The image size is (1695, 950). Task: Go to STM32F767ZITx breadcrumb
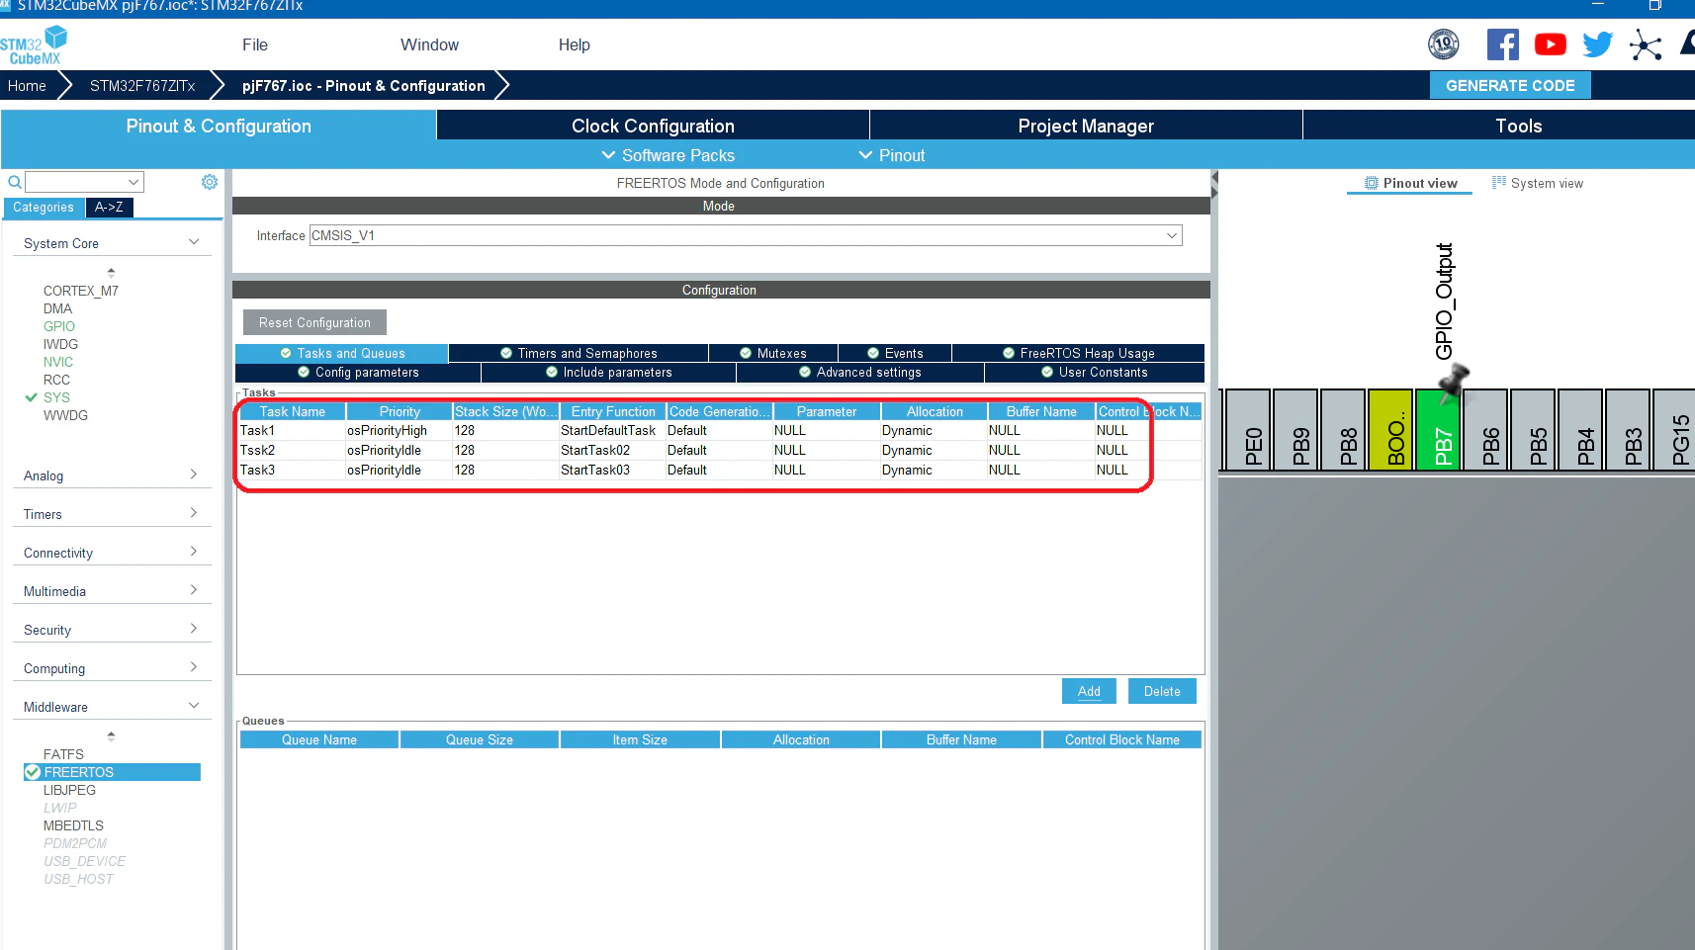coord(142,86)
